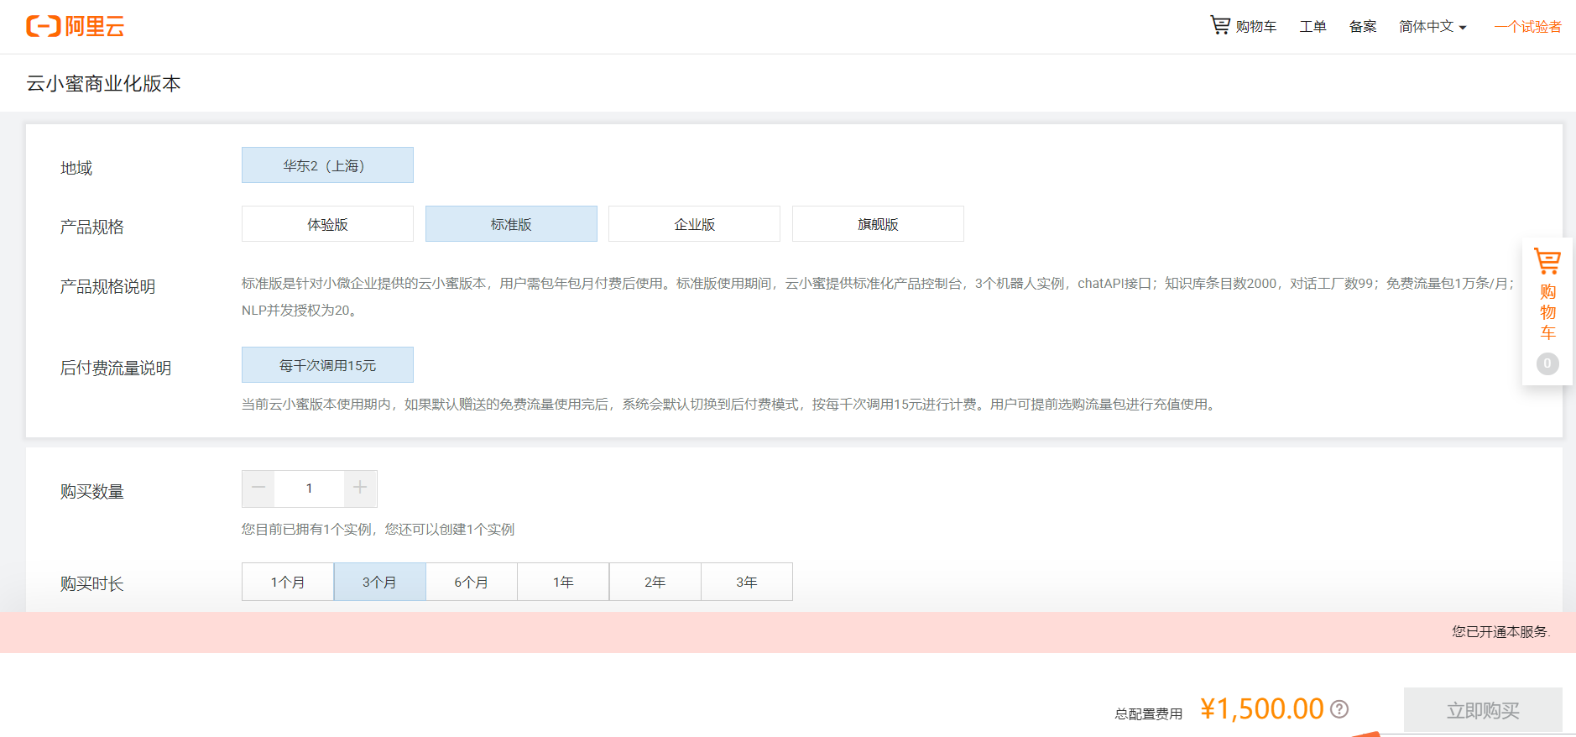Click the help icon beside total price

(x=1339, y=709)
